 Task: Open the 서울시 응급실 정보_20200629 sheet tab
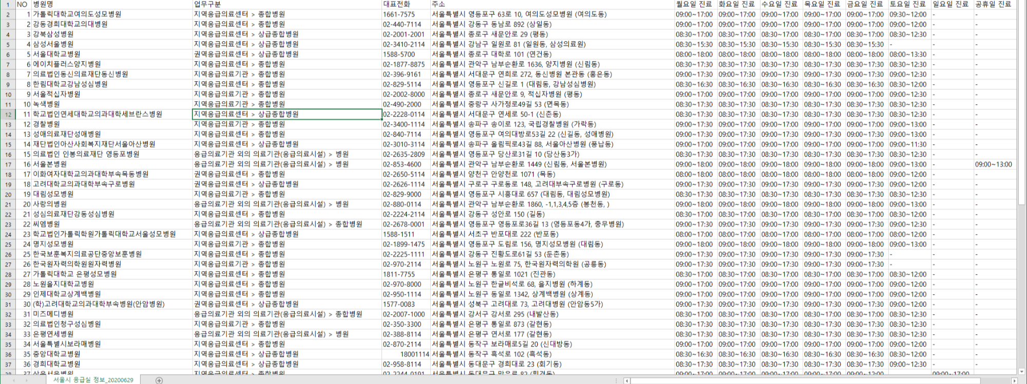pos(93,380)
